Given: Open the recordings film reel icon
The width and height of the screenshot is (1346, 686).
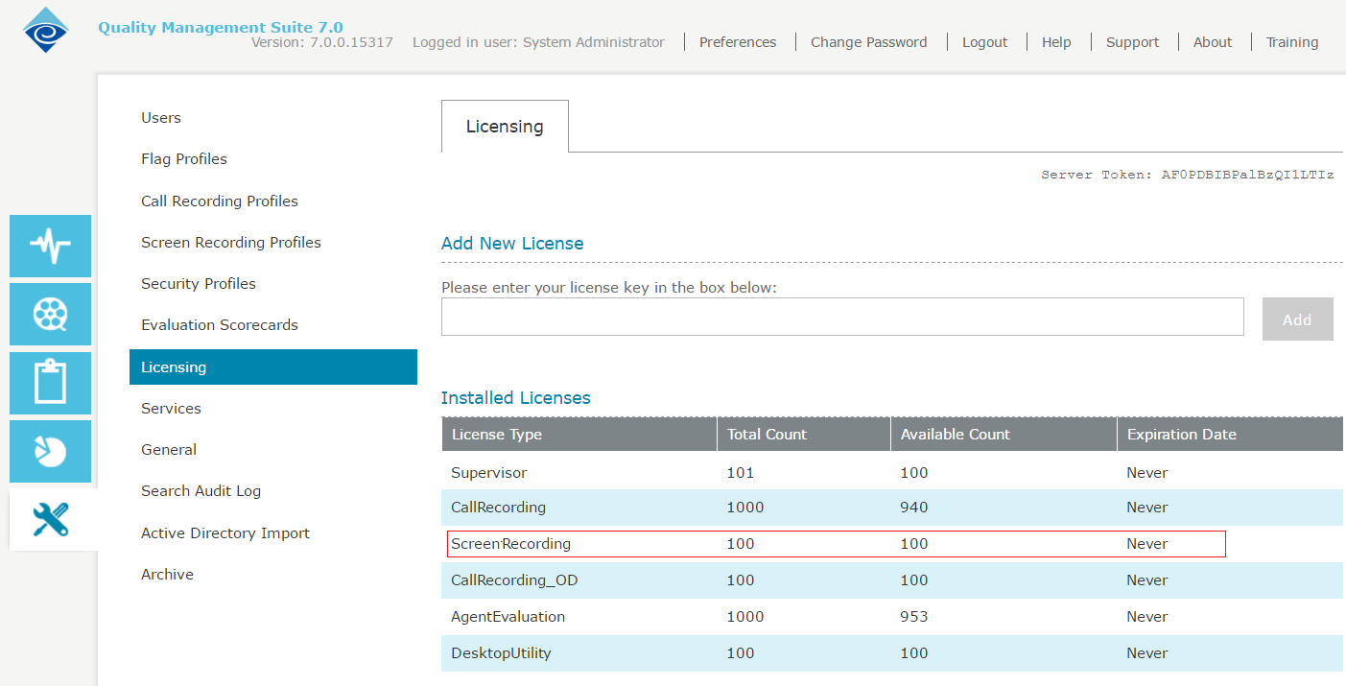Looking at the screenshot, I should pos(50,314).
